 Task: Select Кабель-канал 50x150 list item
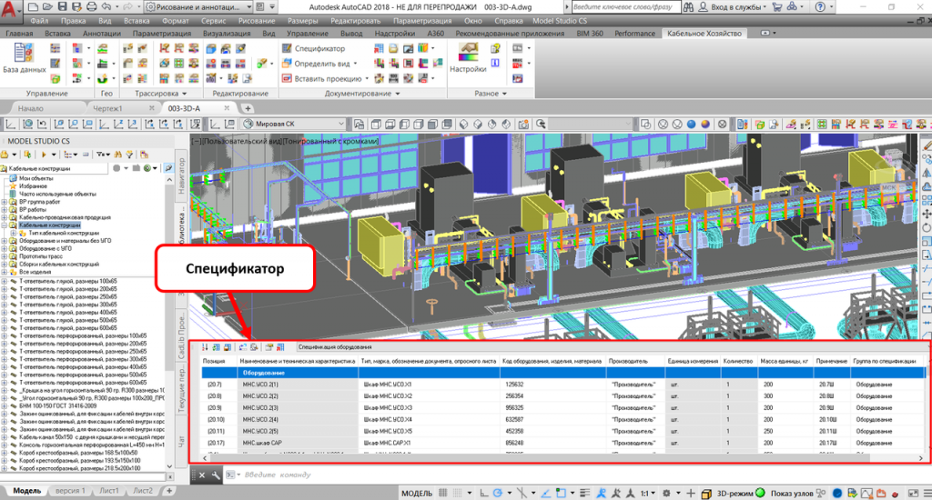click(x=92, y=436)
